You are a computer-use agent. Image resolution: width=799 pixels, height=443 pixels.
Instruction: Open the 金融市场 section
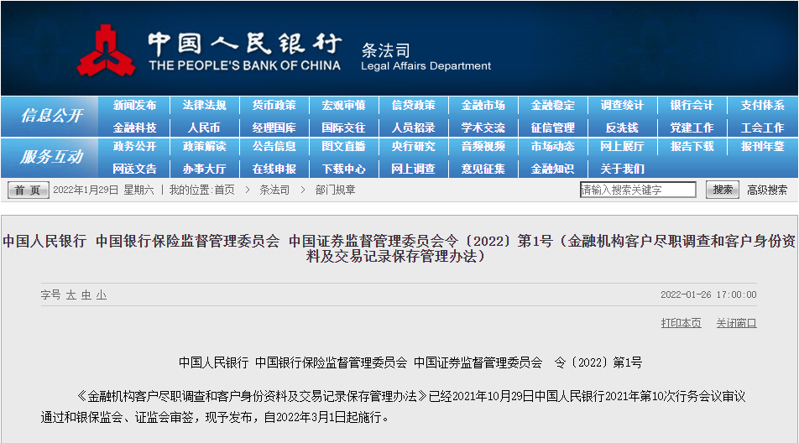(x=483, y=106)
